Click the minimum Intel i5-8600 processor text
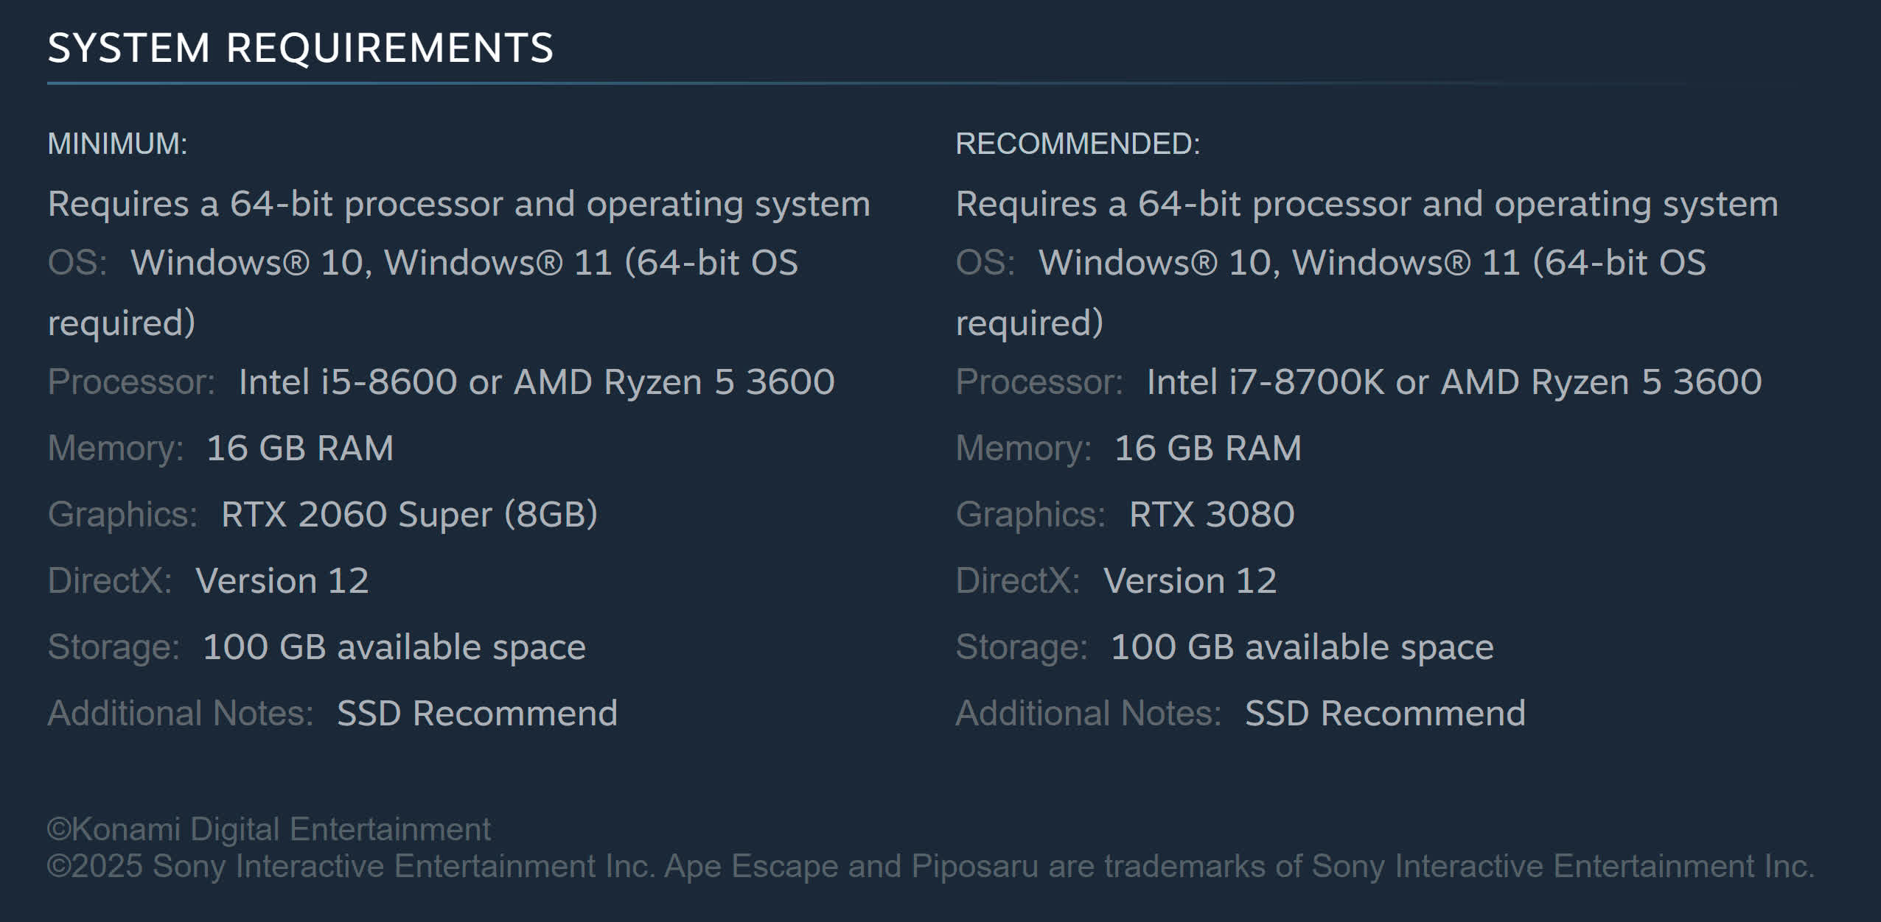The width and height of the screenshot is (1881, 922). pyautogui.click(x=536, y=382)
